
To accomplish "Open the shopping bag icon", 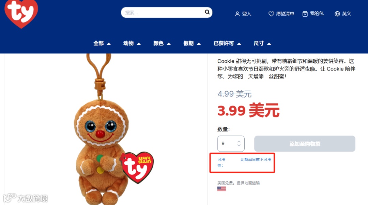I will [305, 14].
